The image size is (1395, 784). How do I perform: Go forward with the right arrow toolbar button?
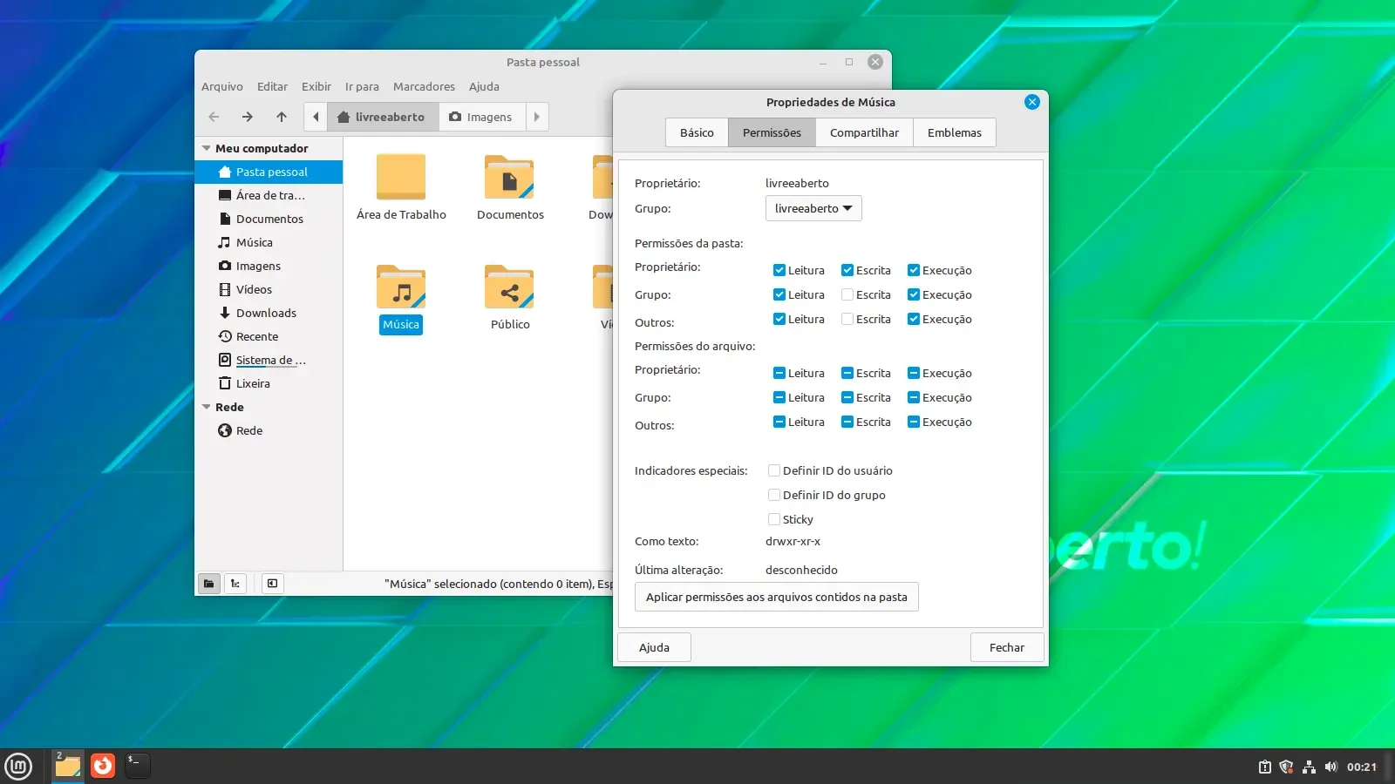tap(248, 117)
